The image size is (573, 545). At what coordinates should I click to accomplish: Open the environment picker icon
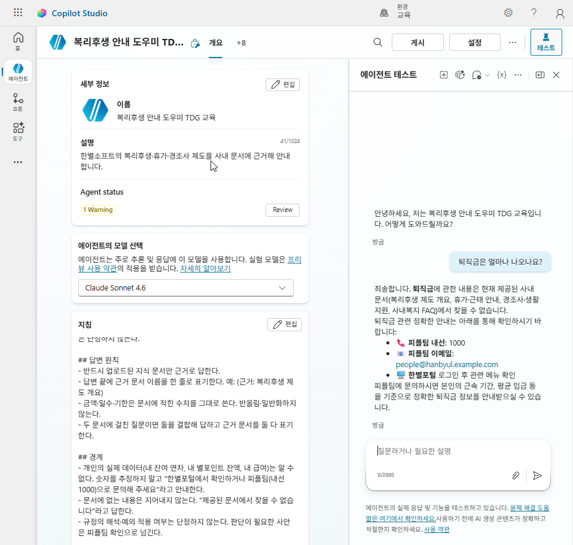click(384, 13)
